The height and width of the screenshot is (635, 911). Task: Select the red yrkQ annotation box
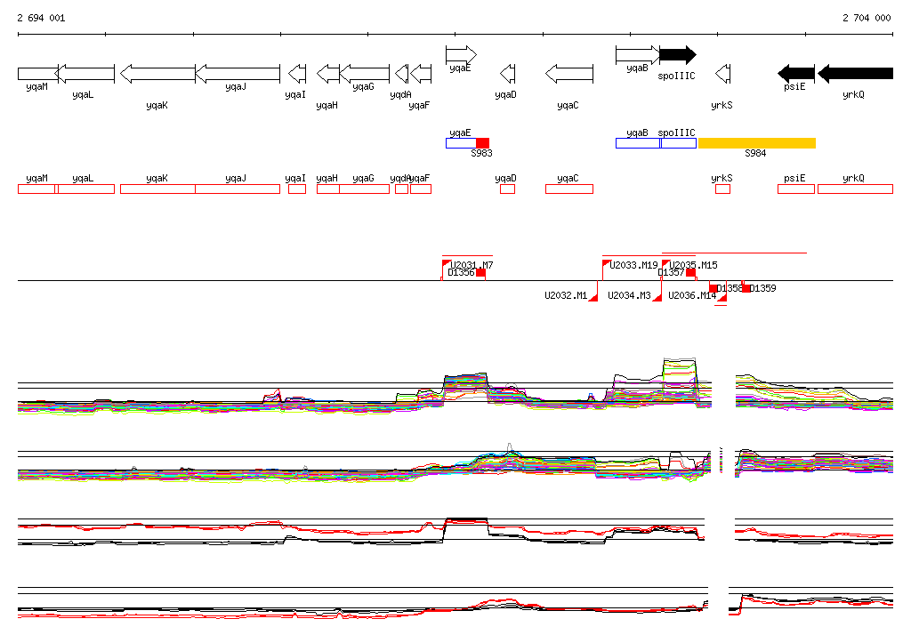[855, 189]
